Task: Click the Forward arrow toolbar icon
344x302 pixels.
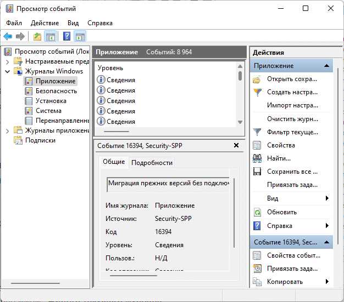Action: point(20,37)
